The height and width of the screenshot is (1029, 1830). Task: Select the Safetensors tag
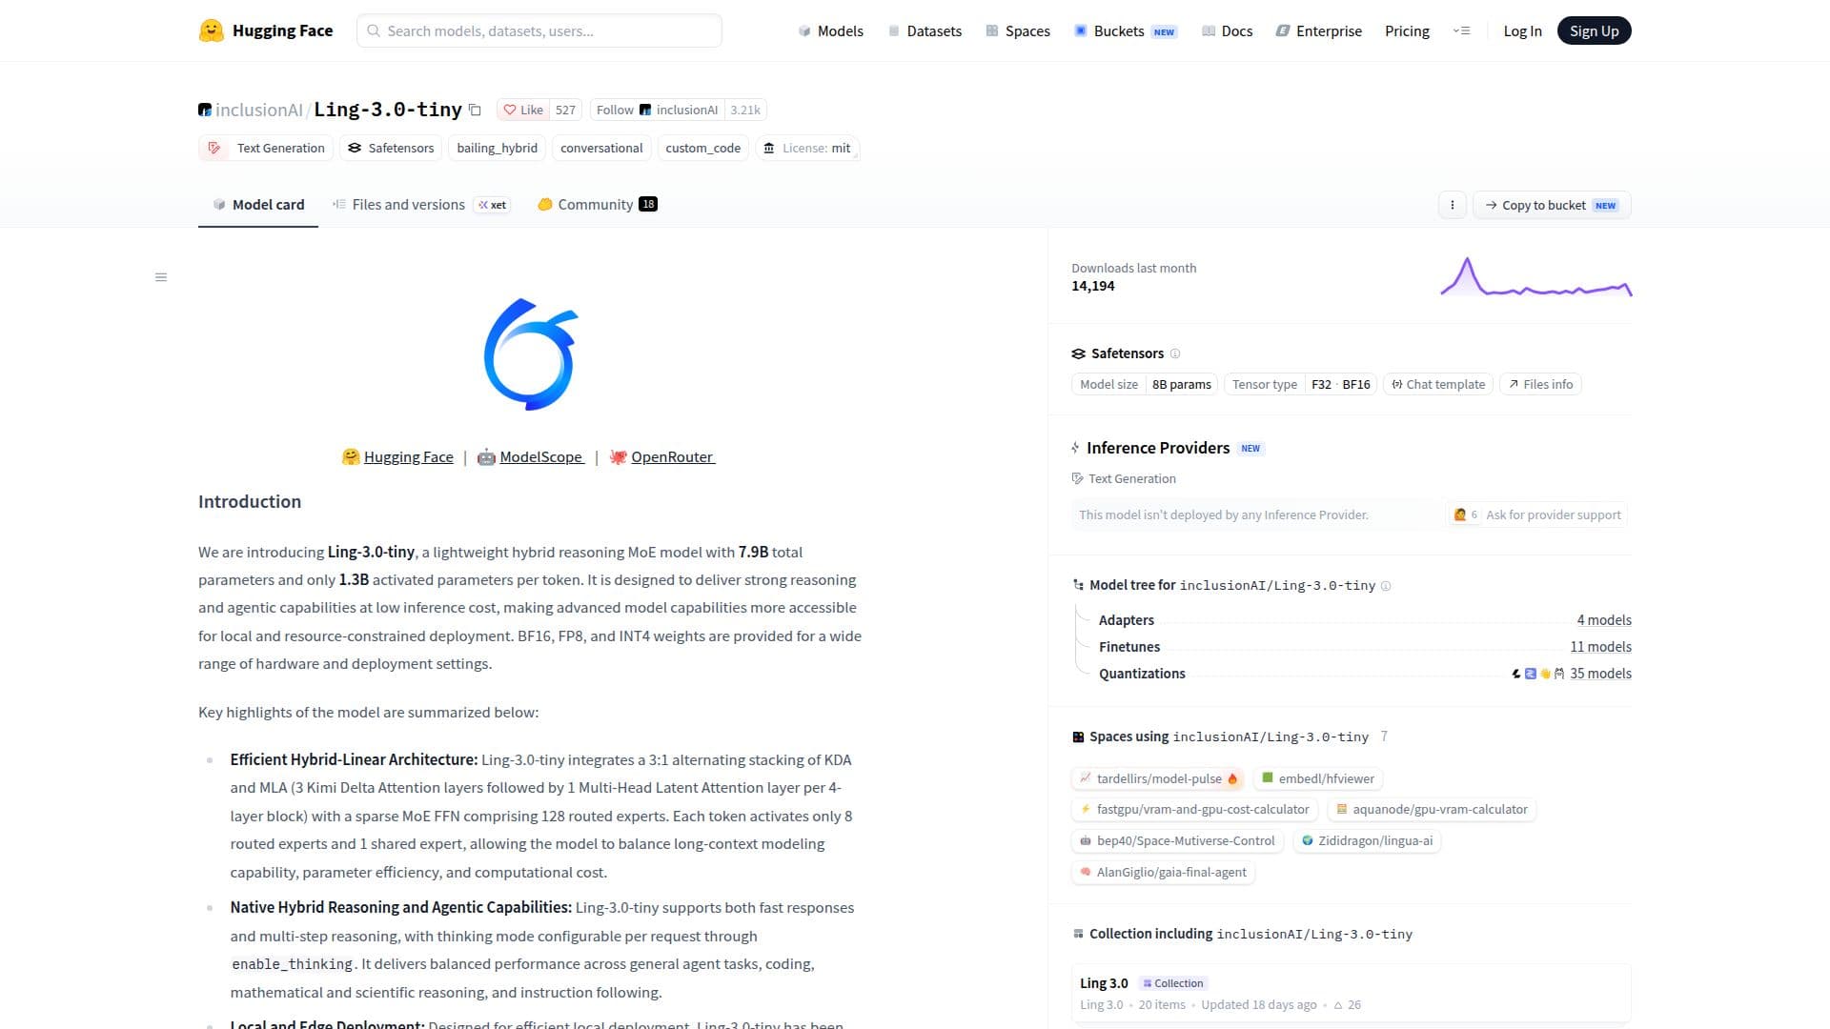tap(391, 148)
